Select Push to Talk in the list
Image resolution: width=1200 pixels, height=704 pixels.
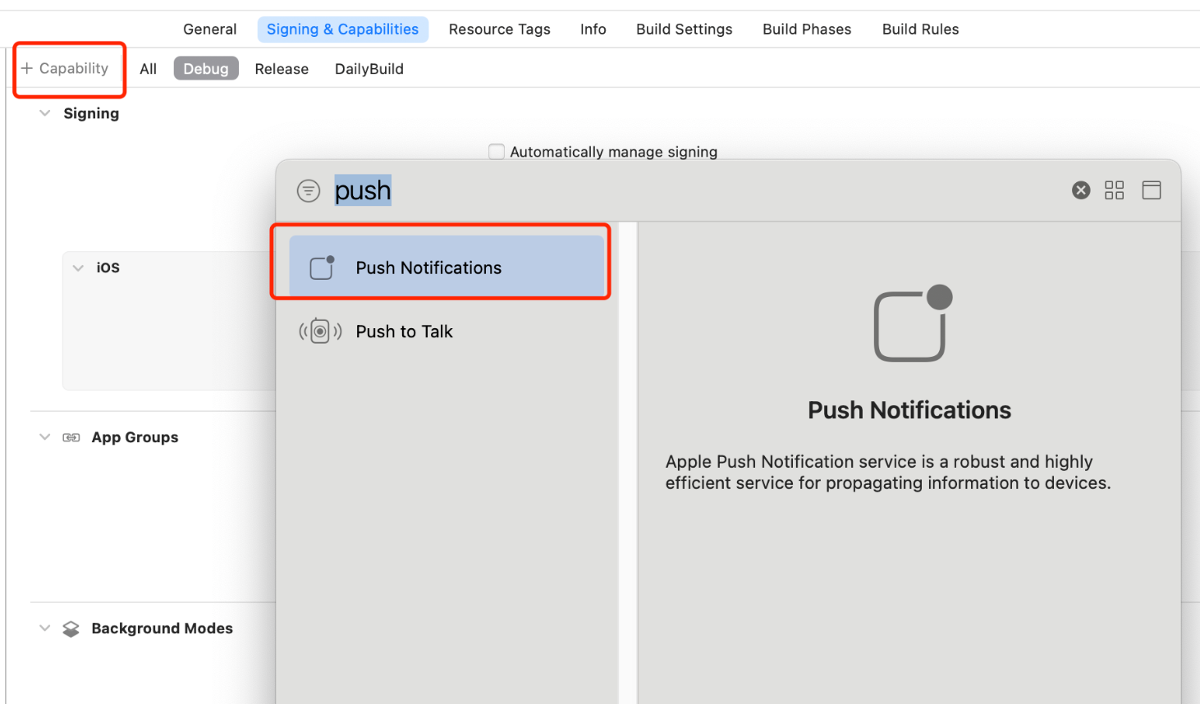coord(447,331)
